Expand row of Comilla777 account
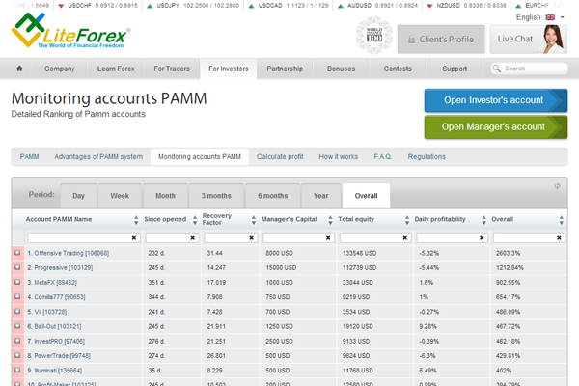The width and height of the screenshot is (579, 386). pyautogui.click(x=17, y=296)
